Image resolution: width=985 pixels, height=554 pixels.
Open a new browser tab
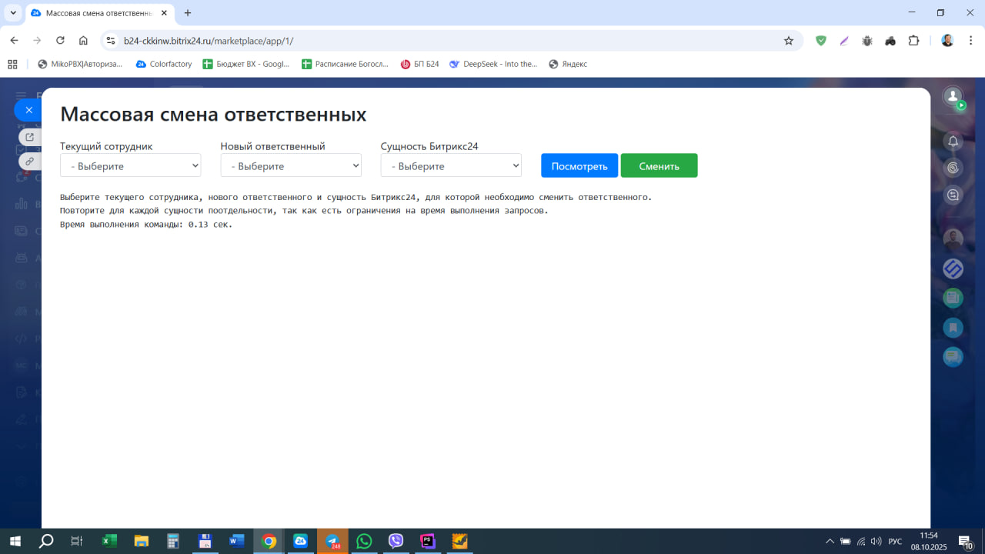point(188,13)
